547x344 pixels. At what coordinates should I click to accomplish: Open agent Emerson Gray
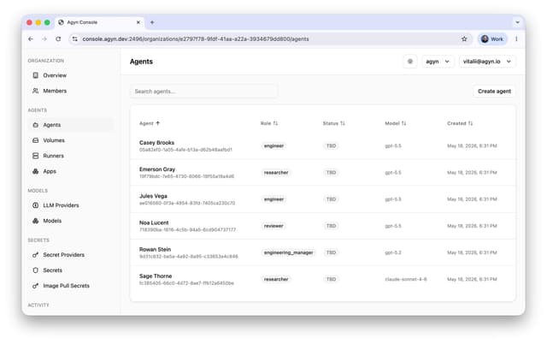(x=157, y=169)
